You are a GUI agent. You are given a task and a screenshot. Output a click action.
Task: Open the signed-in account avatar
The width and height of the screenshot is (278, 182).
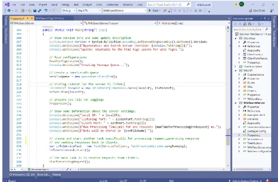click(241, 4)
